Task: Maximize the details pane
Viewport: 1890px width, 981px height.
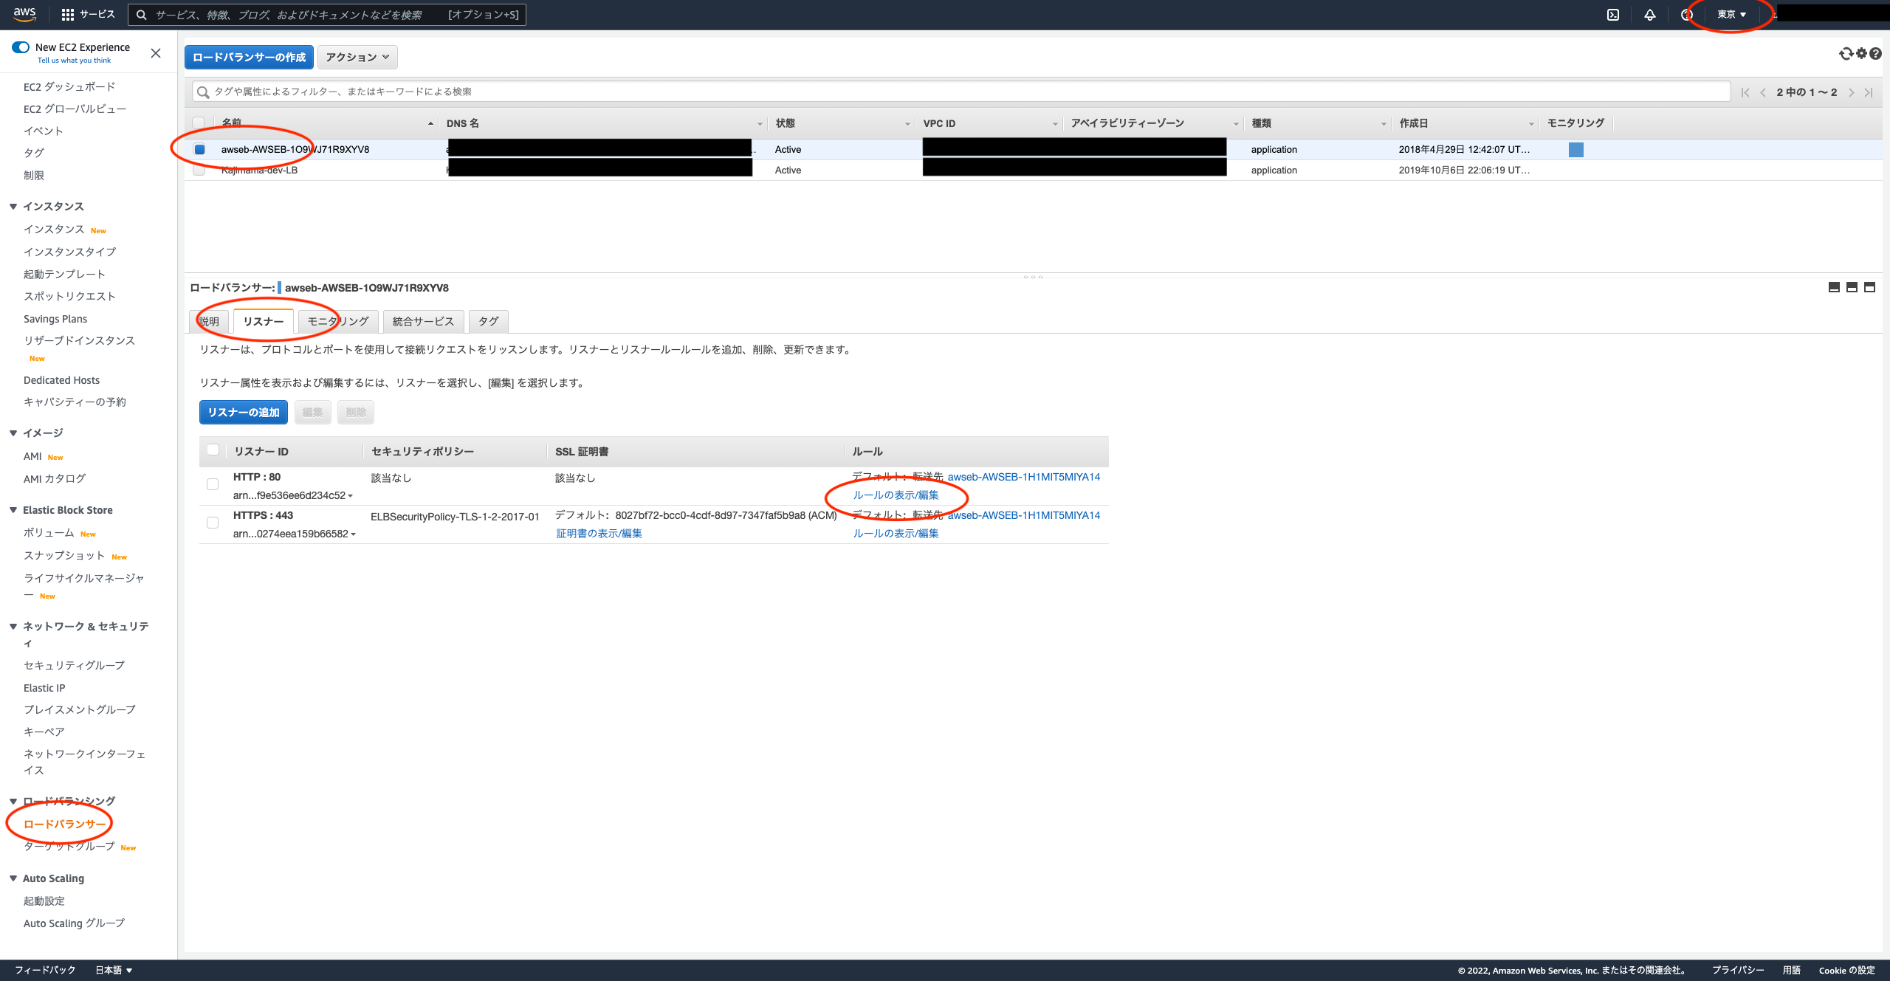Action: point(1869,287)
